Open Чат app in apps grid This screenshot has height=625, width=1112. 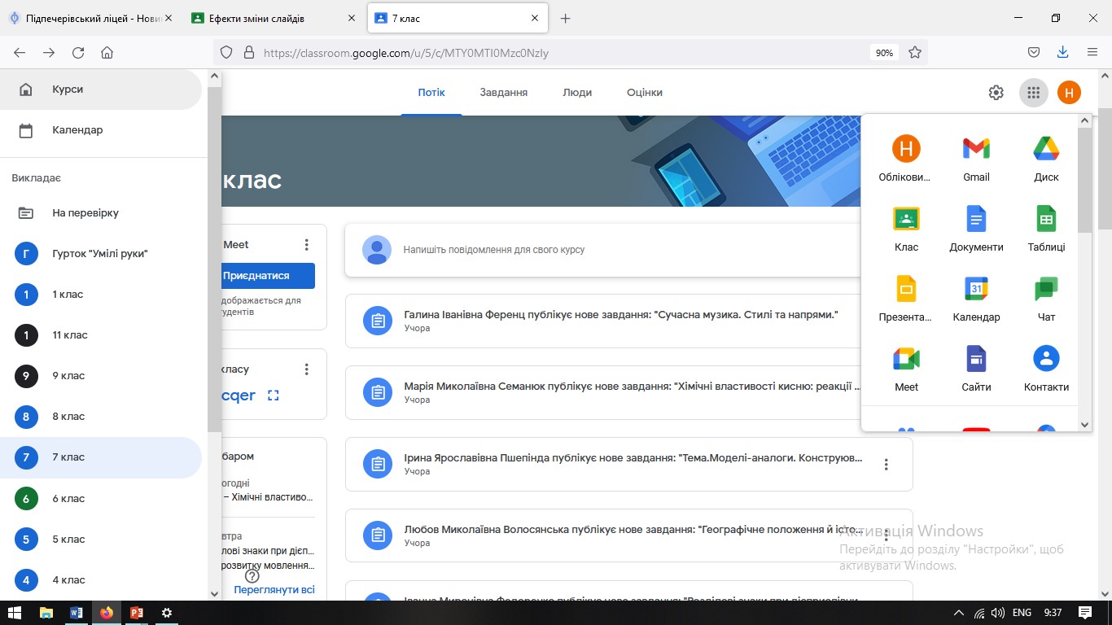click(1046, 299)
